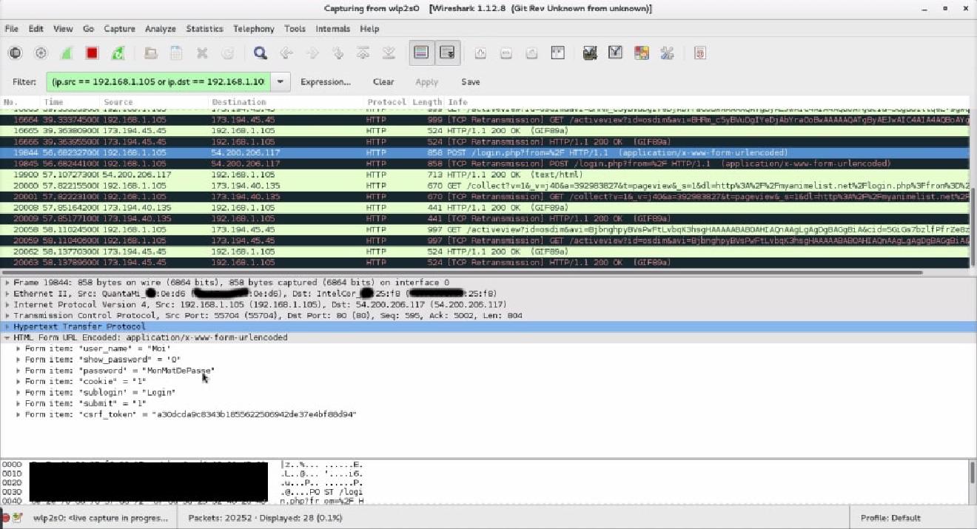
Task: Collapse the HTML Form URL Encoded section
Action: pos(7,337)
